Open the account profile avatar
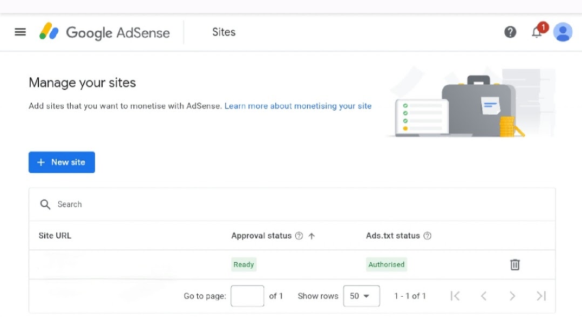 (563, 32)
